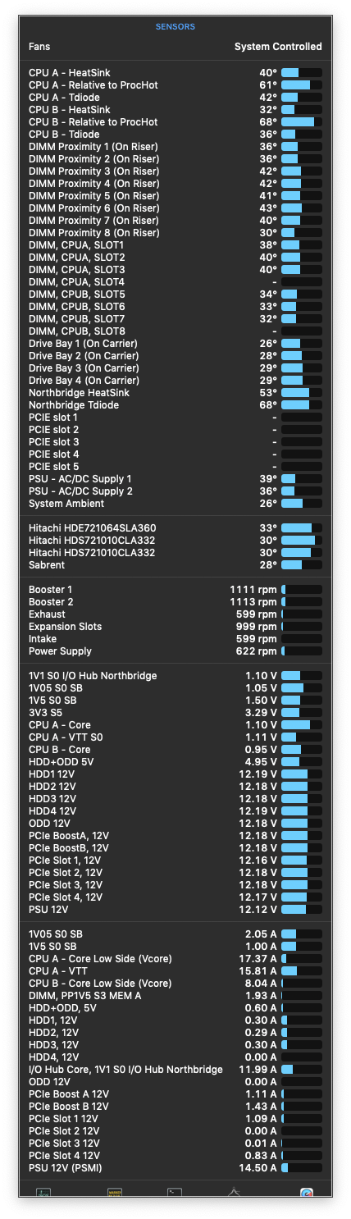Select CPU A - HeatSink sensor row
Image resolution: width=351 pixels, height=1219 pixels.
175,73
